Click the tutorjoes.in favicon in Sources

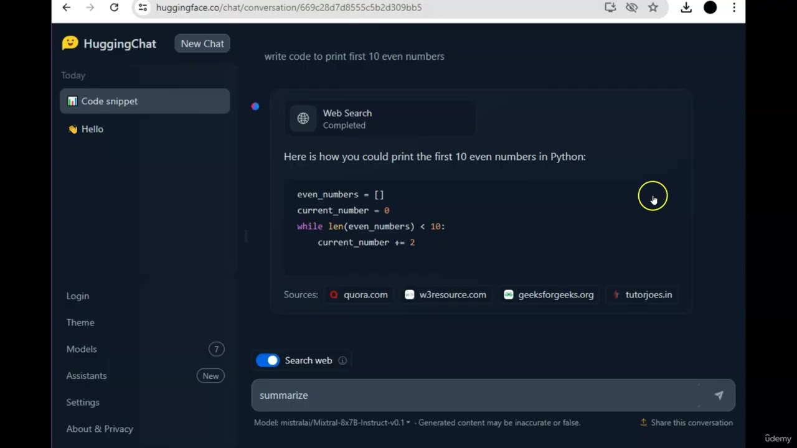pyautogui.click(x=616, y=295)
